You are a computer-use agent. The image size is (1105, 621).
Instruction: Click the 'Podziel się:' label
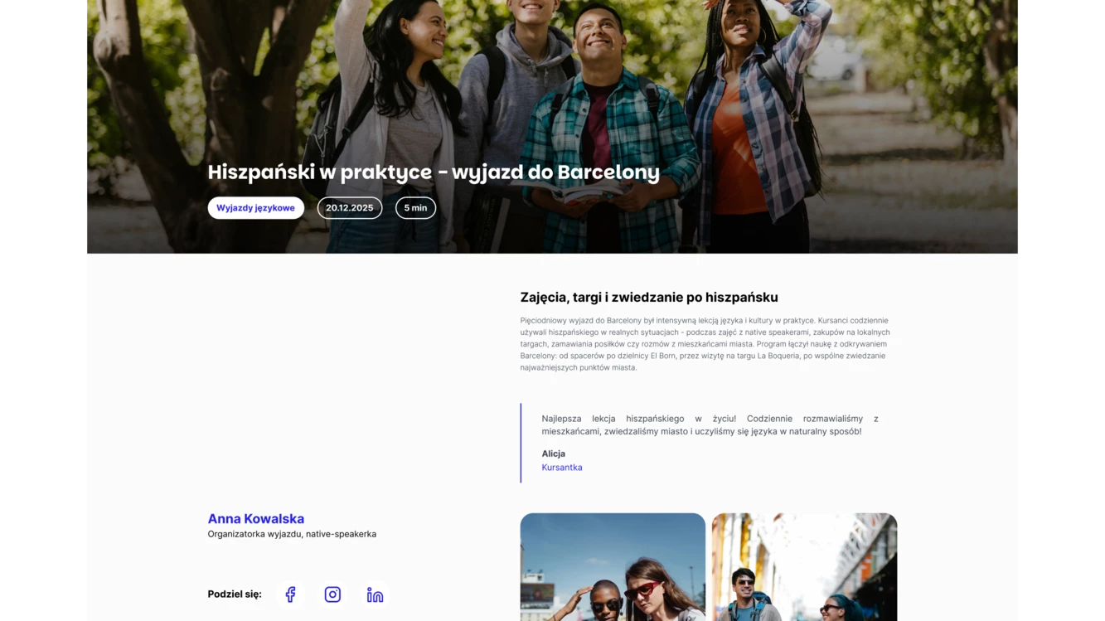(x=234, y=594)
